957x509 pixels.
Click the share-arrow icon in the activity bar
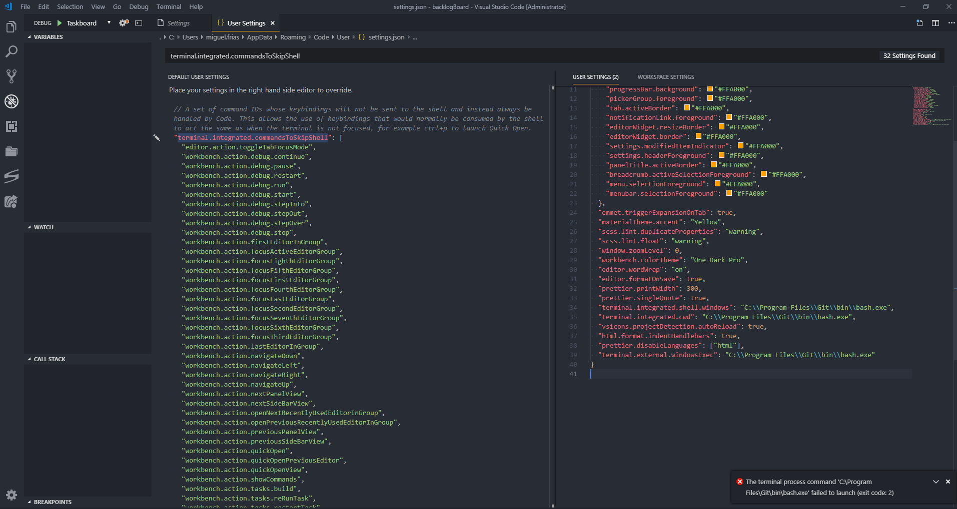(x=11, y=201)
